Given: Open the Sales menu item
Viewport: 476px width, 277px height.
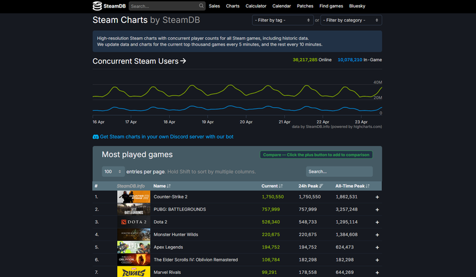Looking at the screenshot, I should coord(214,6).
